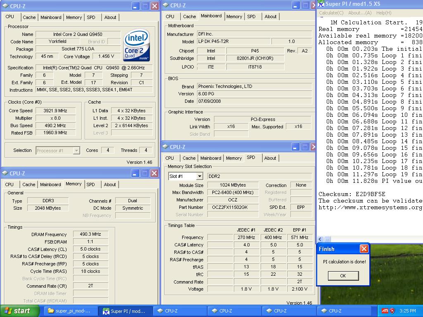Select SPD tab in the Memory window

pyautogui.click(x=90, y=185)
